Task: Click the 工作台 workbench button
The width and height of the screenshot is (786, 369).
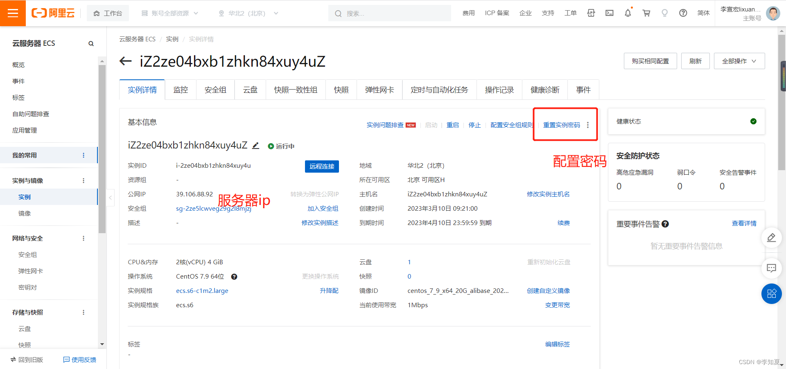Action: tap(108, 13)
